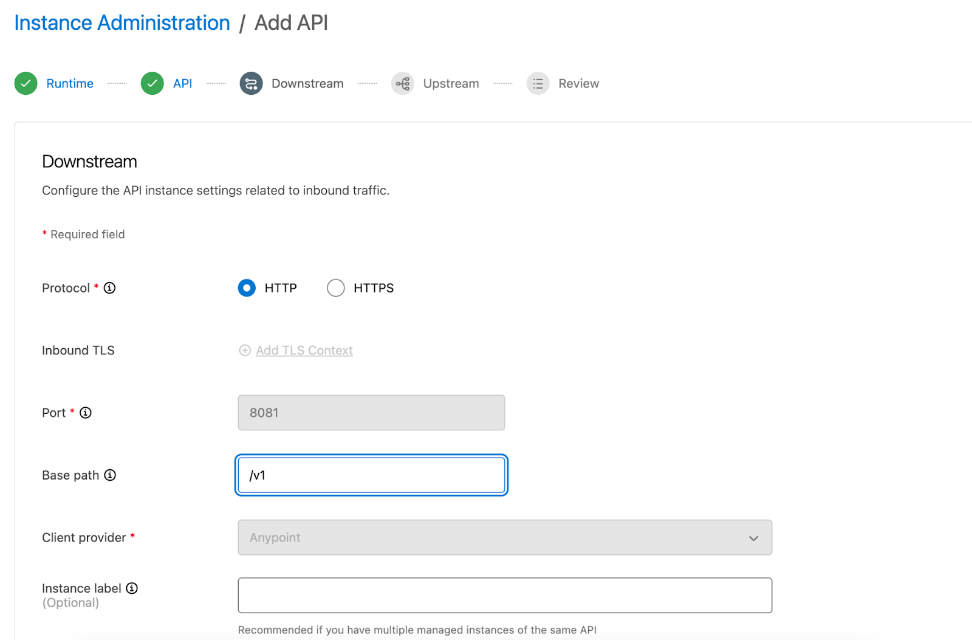The image size is (972, 640).
Task: Open the Base path info tooltip icon
Action: (x=110, y=476)
